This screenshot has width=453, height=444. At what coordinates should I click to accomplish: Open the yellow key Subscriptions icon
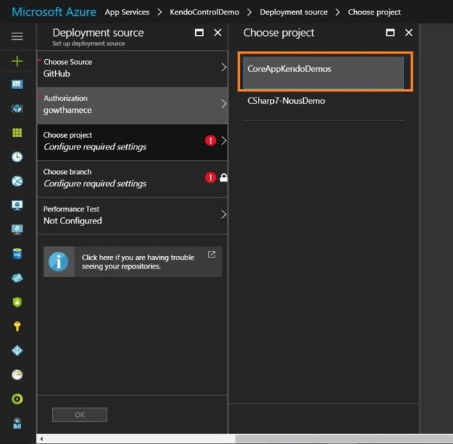click(x=17, y=326)
